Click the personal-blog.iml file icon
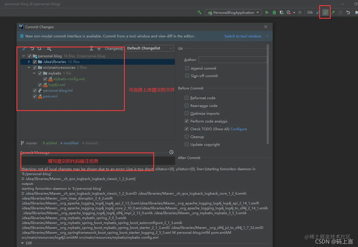This screenshot has width=358, height=247. click(x=40, y=91)
